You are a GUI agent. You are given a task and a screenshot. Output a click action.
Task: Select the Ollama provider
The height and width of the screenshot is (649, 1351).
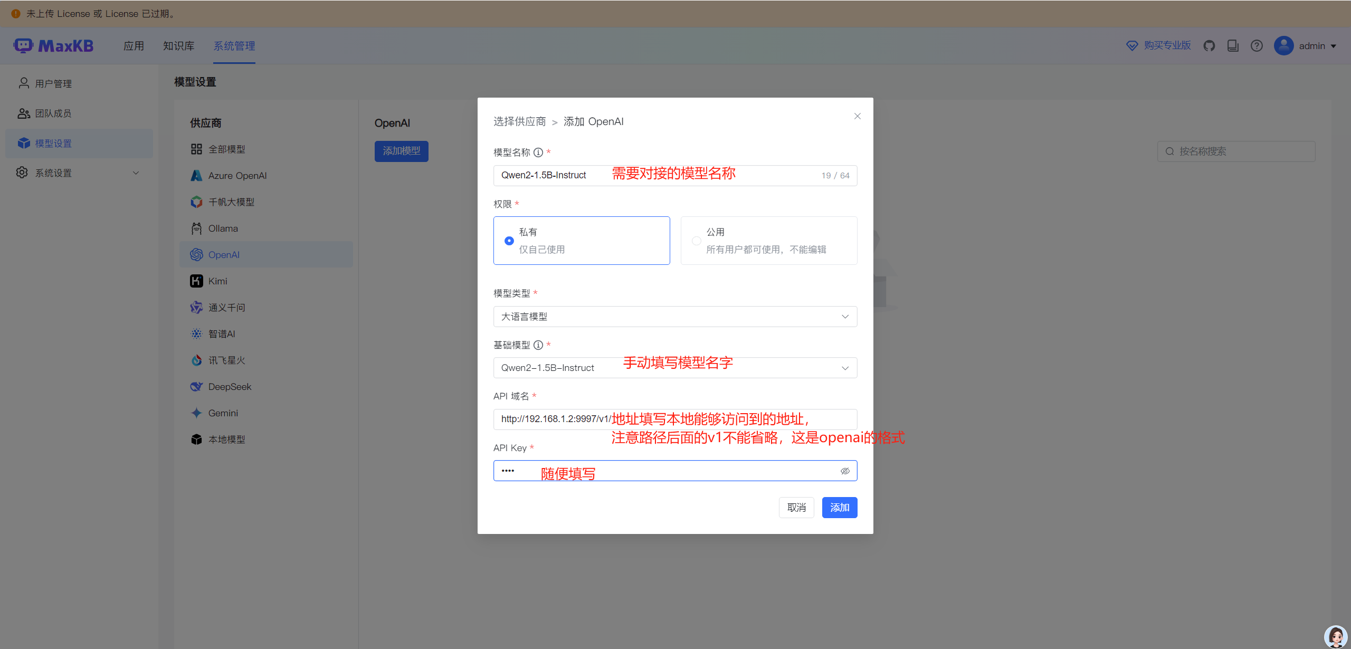223,228
